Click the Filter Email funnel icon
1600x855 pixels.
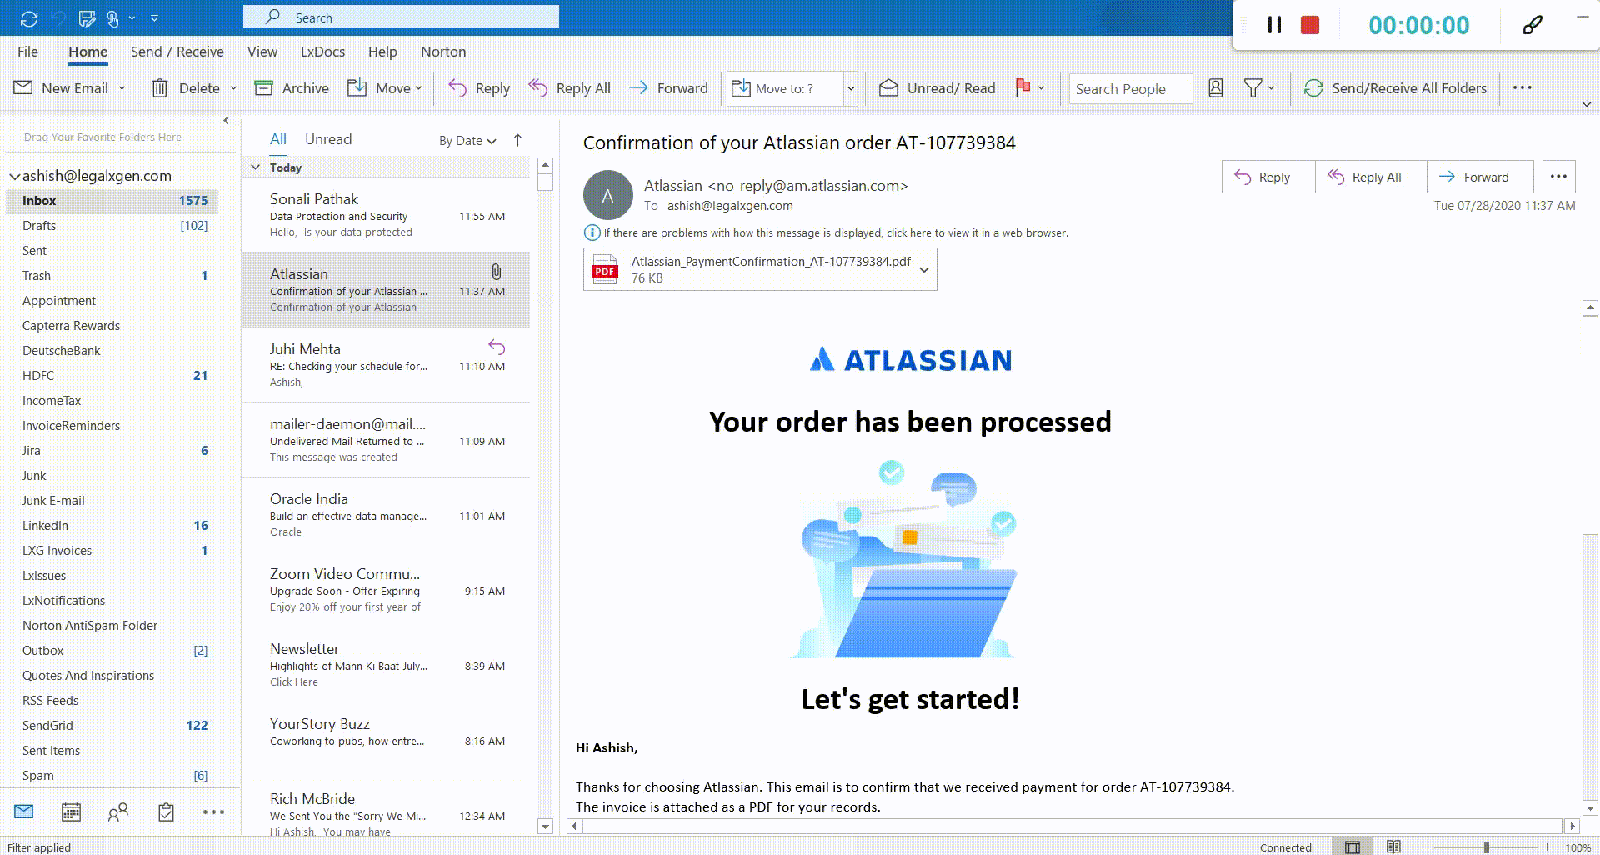point(1252,88)
